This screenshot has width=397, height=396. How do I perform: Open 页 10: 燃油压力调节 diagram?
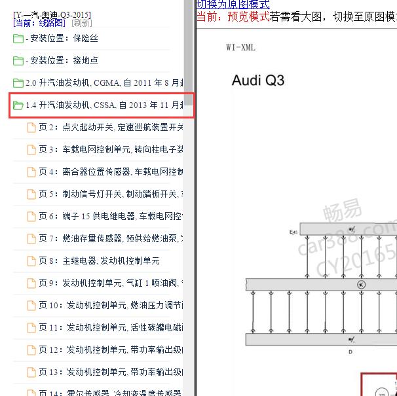pyautogui.click(x=111, y=306)
